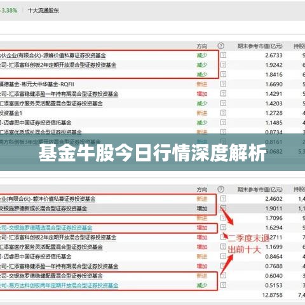Viewport: 305px width, 305px height.
Task: Select market value 1.6294 cell
Action: tap(274, 227)
